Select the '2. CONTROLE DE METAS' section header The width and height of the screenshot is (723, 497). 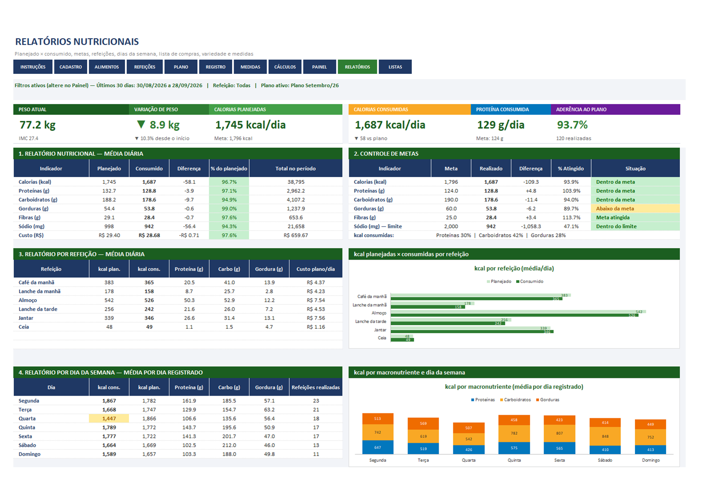(x=514, y=154)
